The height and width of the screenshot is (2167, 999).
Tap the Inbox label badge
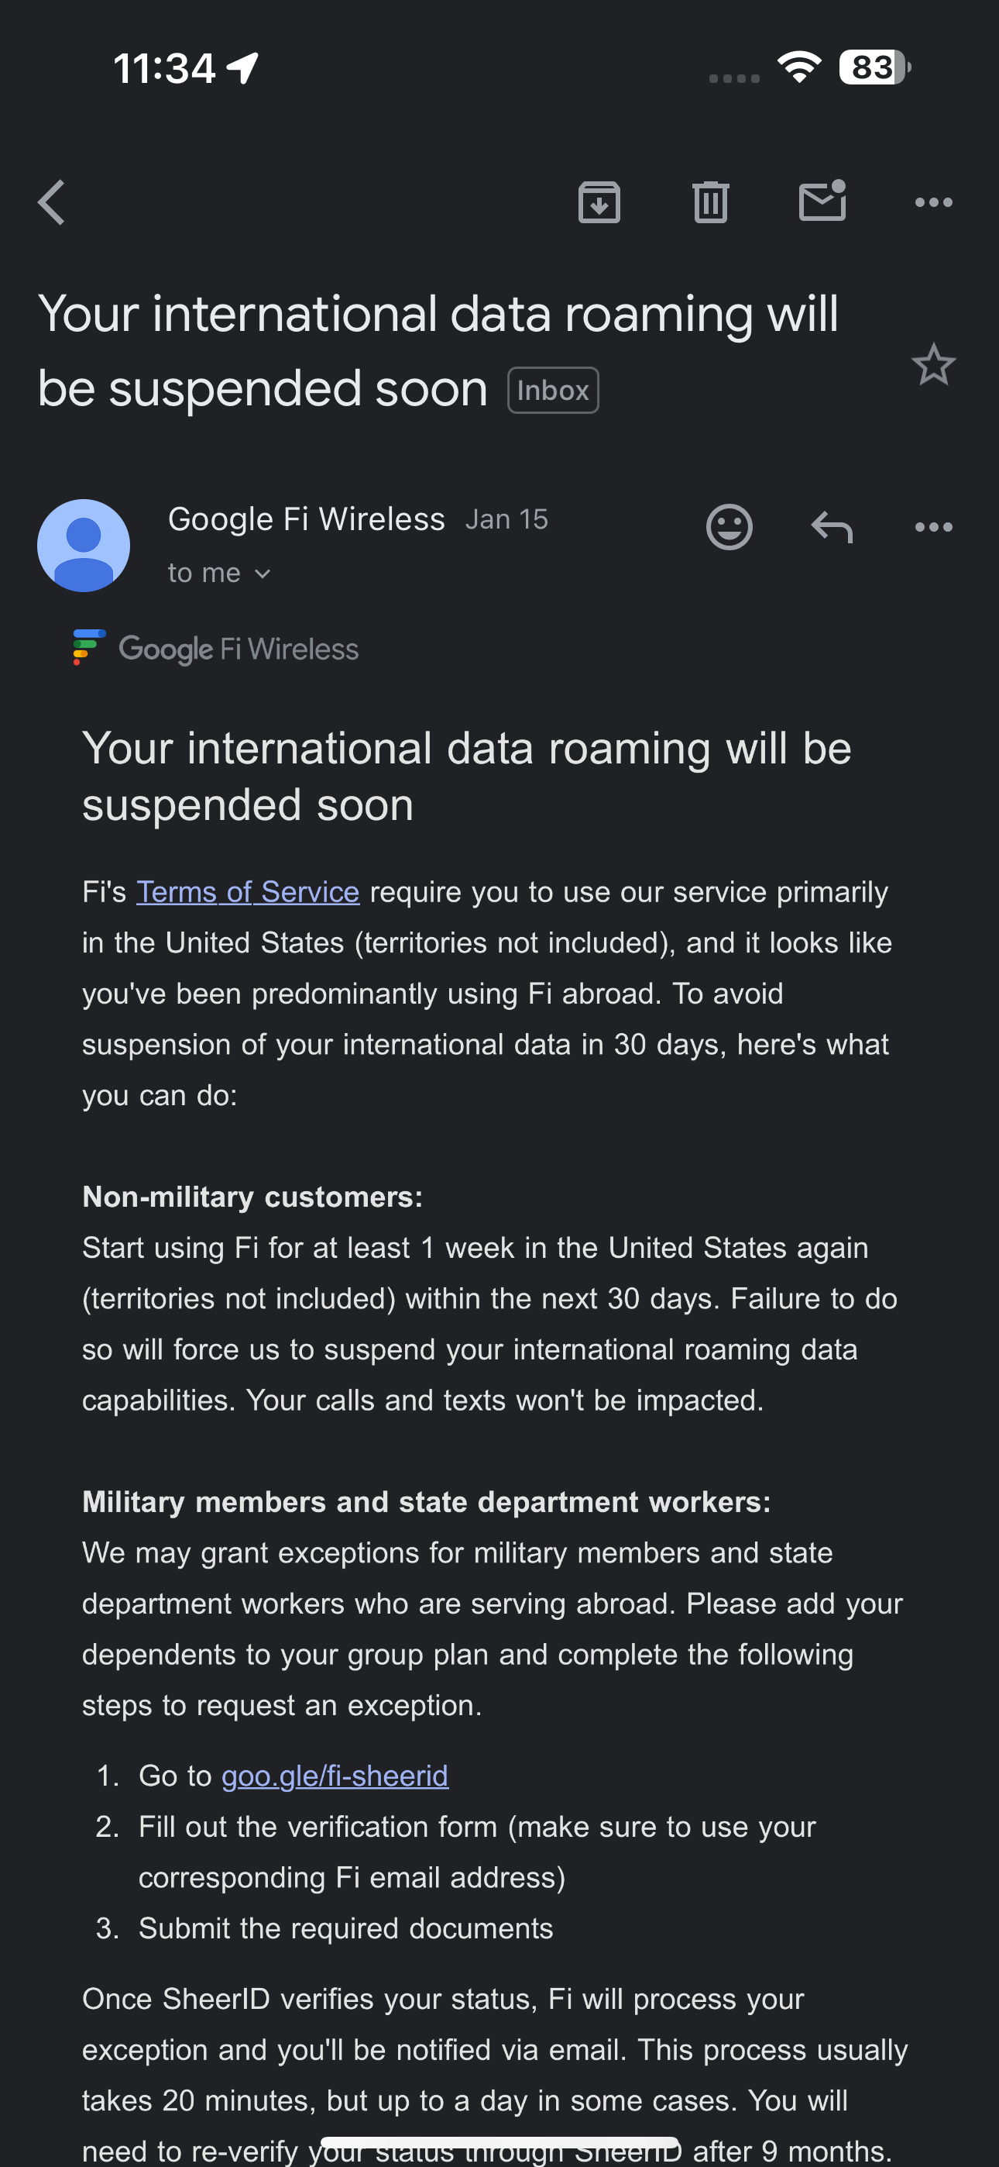pos(552,391)
